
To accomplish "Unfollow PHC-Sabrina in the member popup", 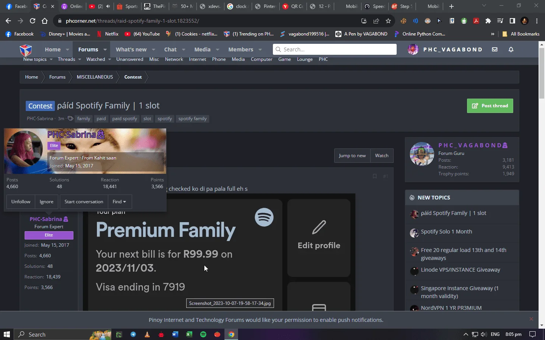I will click(x=21, y=202).
